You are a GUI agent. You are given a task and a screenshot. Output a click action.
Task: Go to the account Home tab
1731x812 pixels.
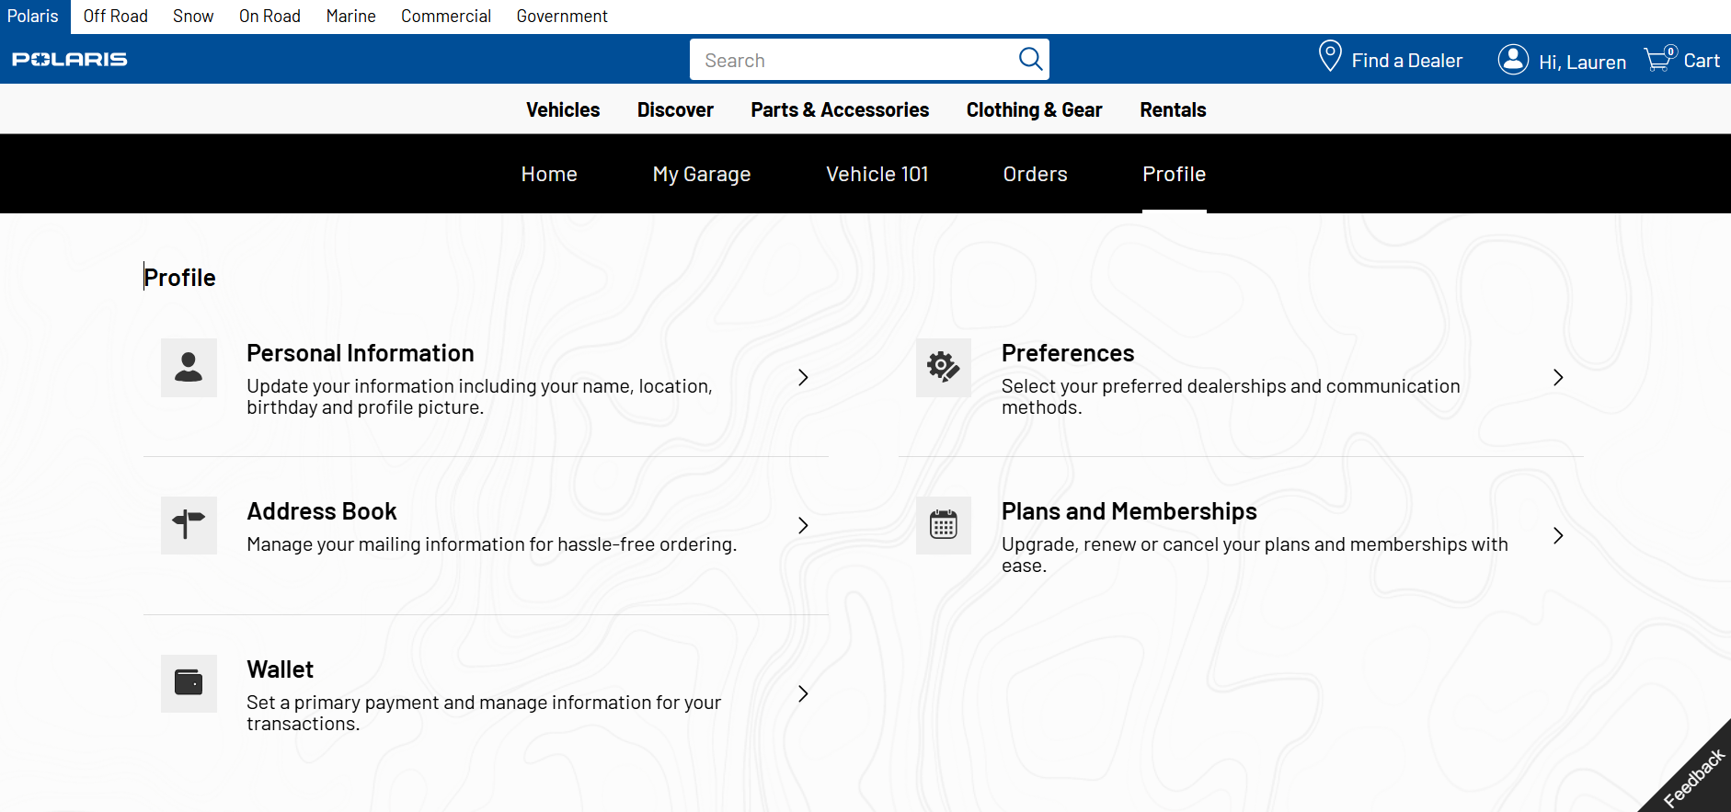(x=549, y=174)
